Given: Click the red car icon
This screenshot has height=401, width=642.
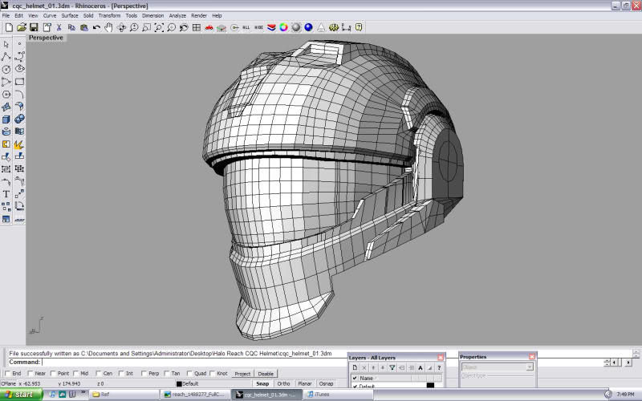Looking at the screenshot, I should 209,27.
